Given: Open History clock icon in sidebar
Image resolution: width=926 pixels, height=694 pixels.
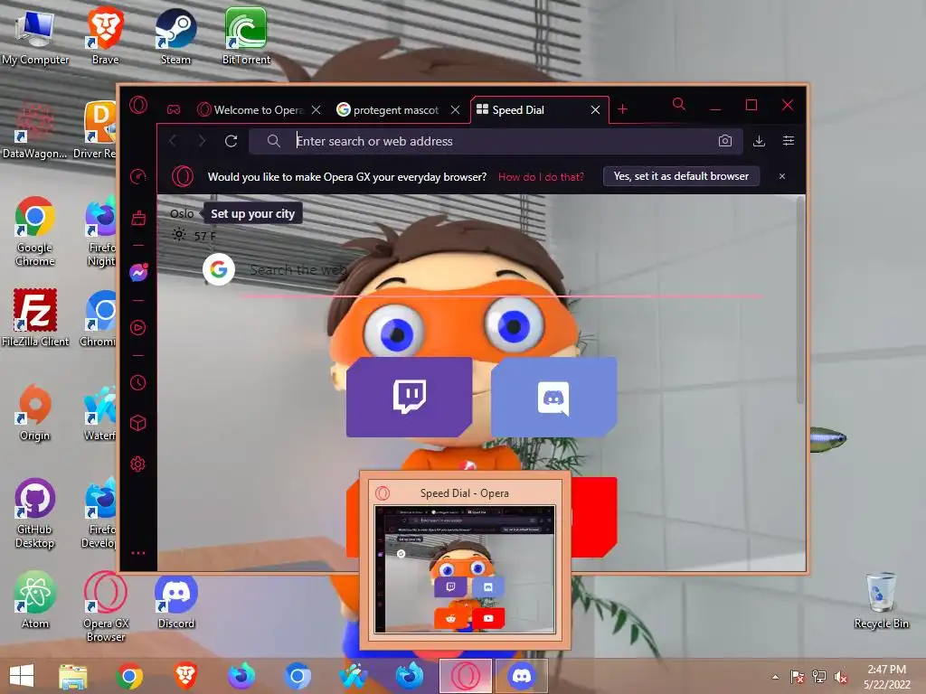Looking at the screenshot, I should pyautogui.click(x=138, y=382).
